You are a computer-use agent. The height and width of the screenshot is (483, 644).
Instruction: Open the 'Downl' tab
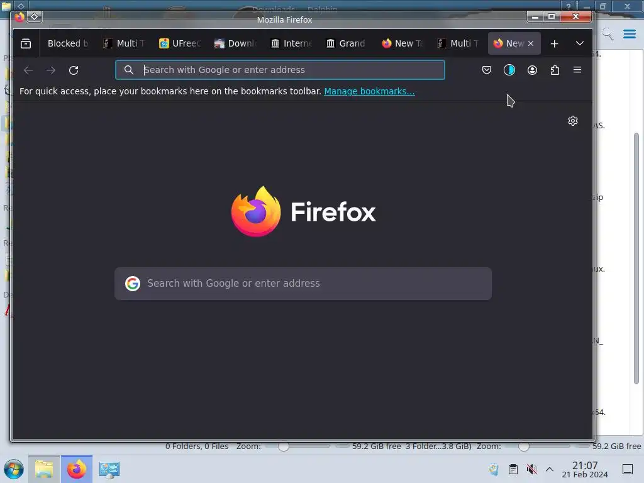(235, 43)
